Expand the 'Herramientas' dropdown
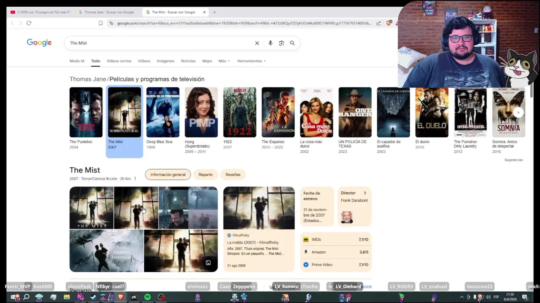Viewport: 540px width, 303px height. point(251,61)
